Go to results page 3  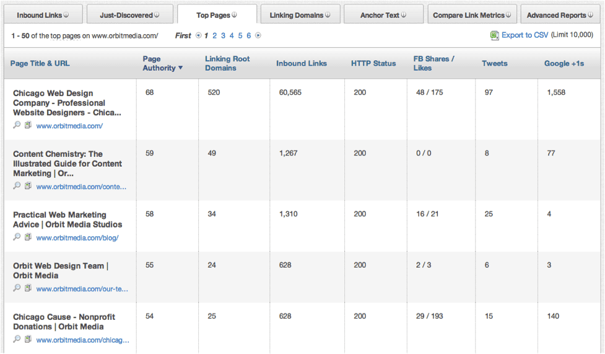pos(223,35)
